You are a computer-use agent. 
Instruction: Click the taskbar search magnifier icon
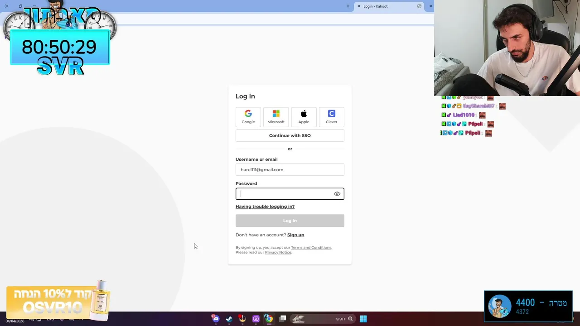click(x=350, y=319)
